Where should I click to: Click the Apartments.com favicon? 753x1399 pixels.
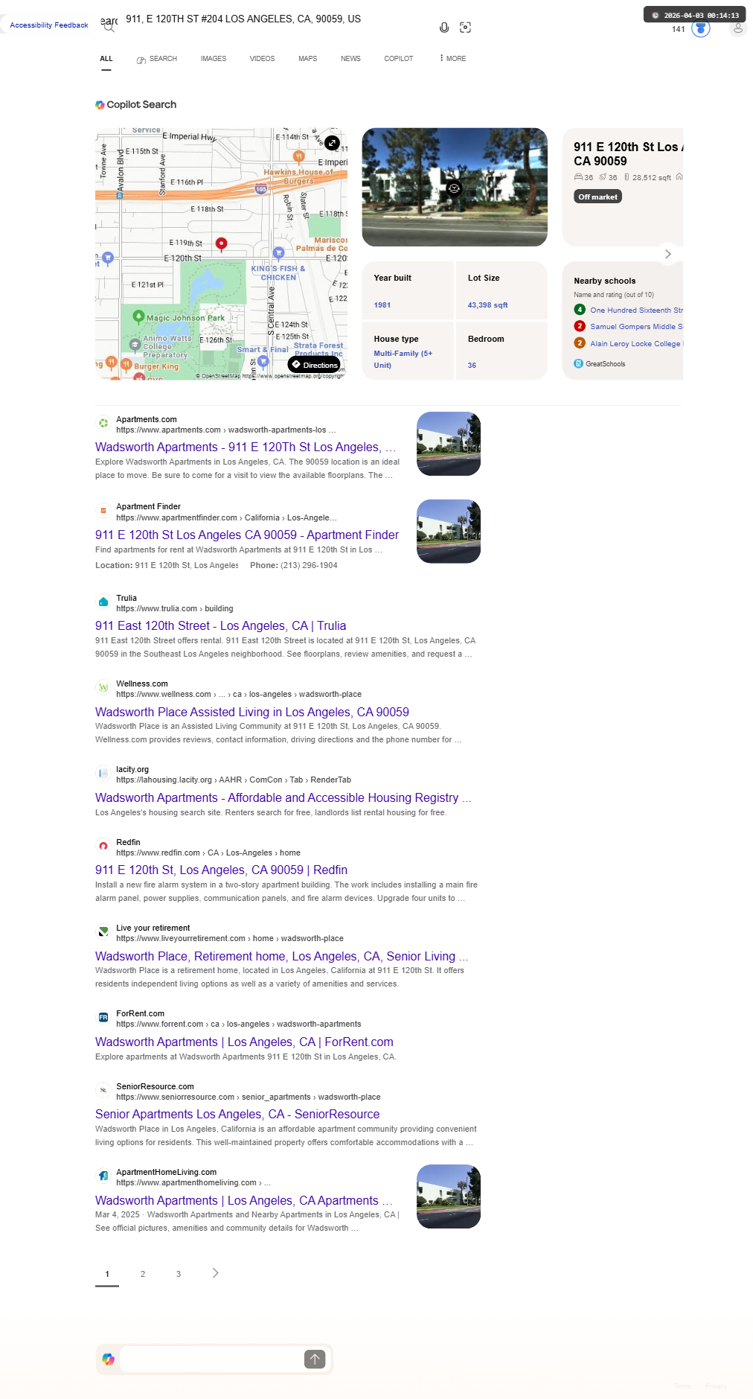(103, 424)
